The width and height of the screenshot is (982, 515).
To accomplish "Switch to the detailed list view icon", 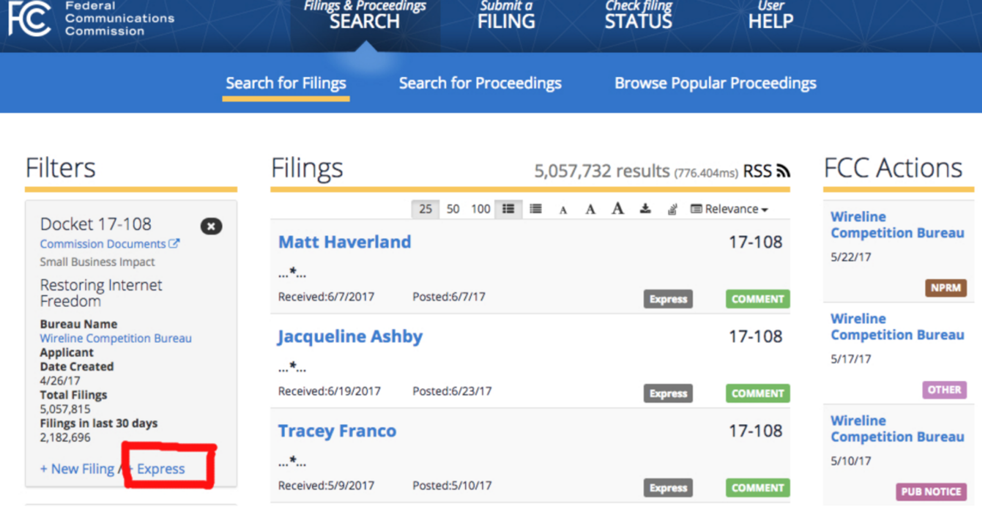I will 508,209.
